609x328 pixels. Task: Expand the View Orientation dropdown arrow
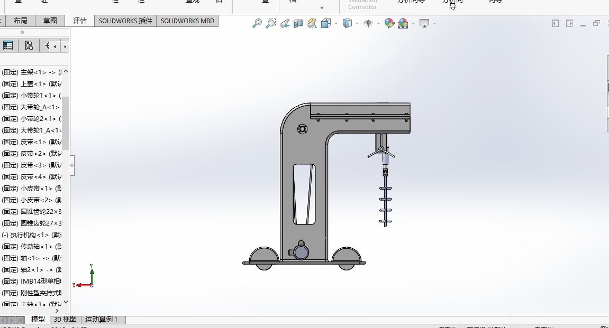click(x=336, y=24)
